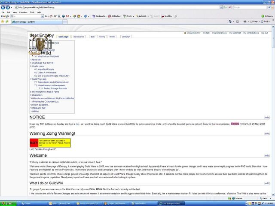
Task: Open my watchlist link
Action: pyautogui.click(x=235, y=33)
